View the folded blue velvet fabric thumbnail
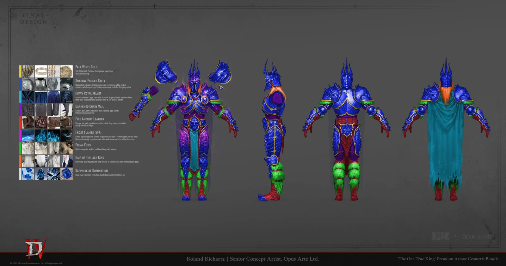Screen dimensions: 506x266 (28, 97)
